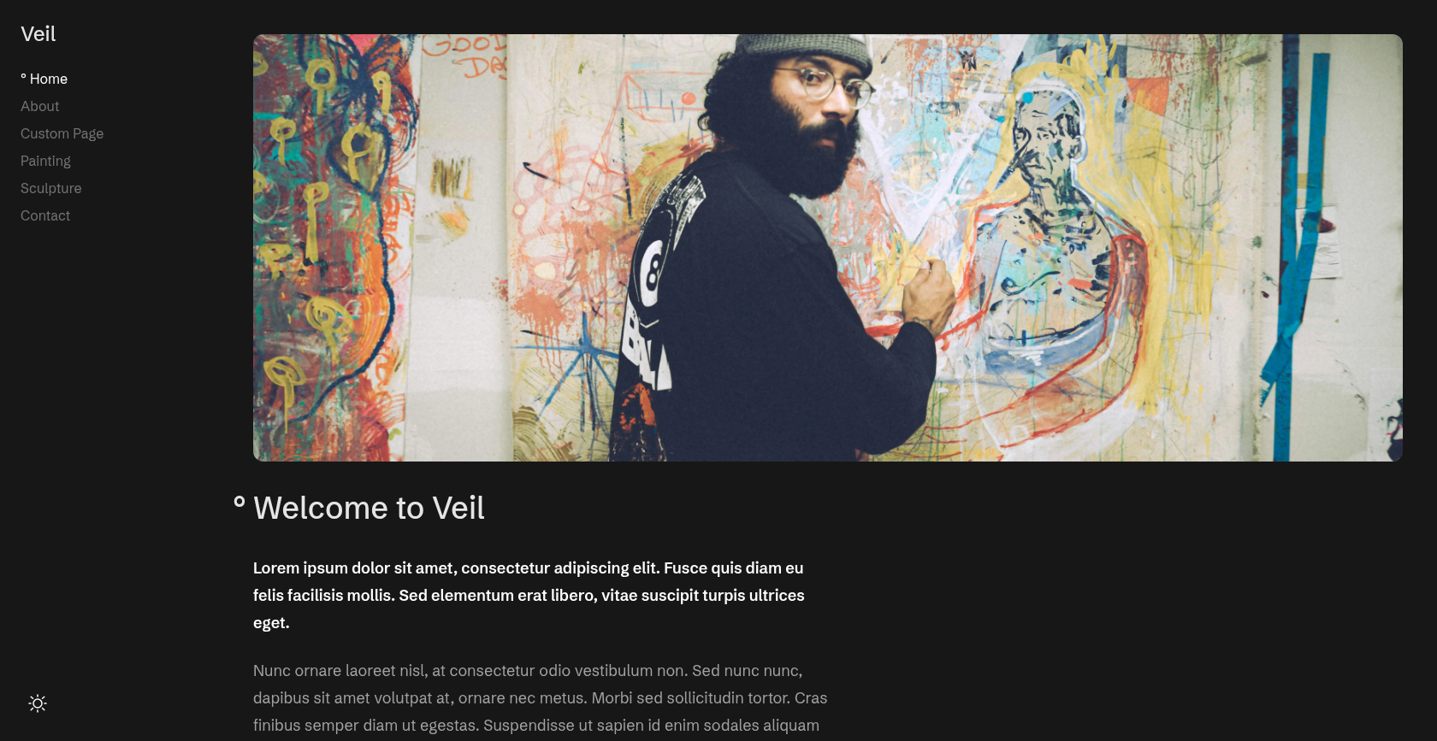
Task: Click the Veil site title
Action: [38, 34]
